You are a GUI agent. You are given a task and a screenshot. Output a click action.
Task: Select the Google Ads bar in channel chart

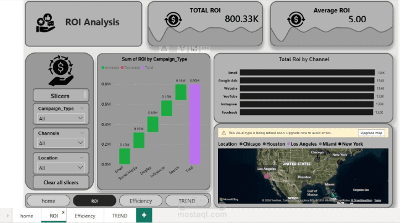coord(307,80)
